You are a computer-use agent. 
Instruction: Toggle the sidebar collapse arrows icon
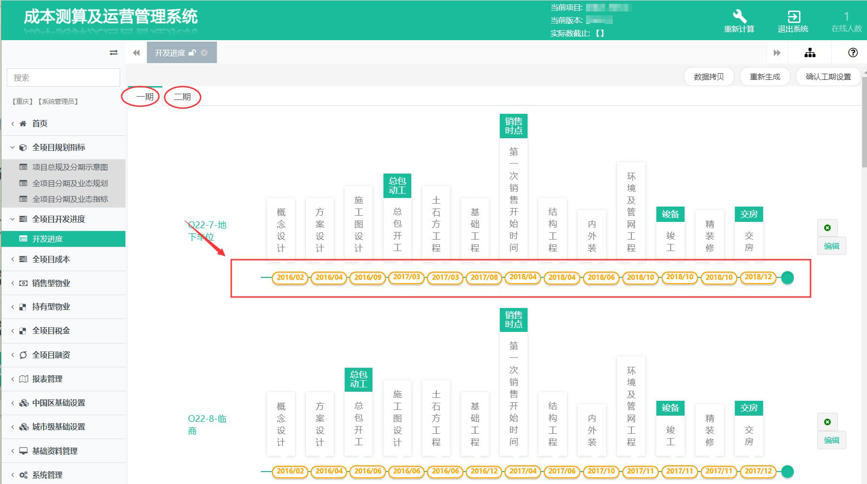(x=113, y=53)
